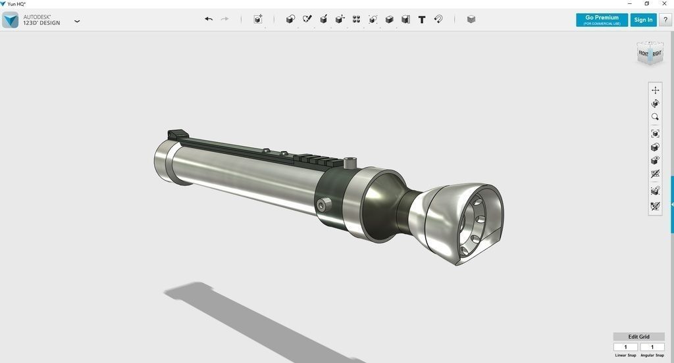Select the Orbit tool in navigation bar
674x363 pixels.
(x=655, y=103)
